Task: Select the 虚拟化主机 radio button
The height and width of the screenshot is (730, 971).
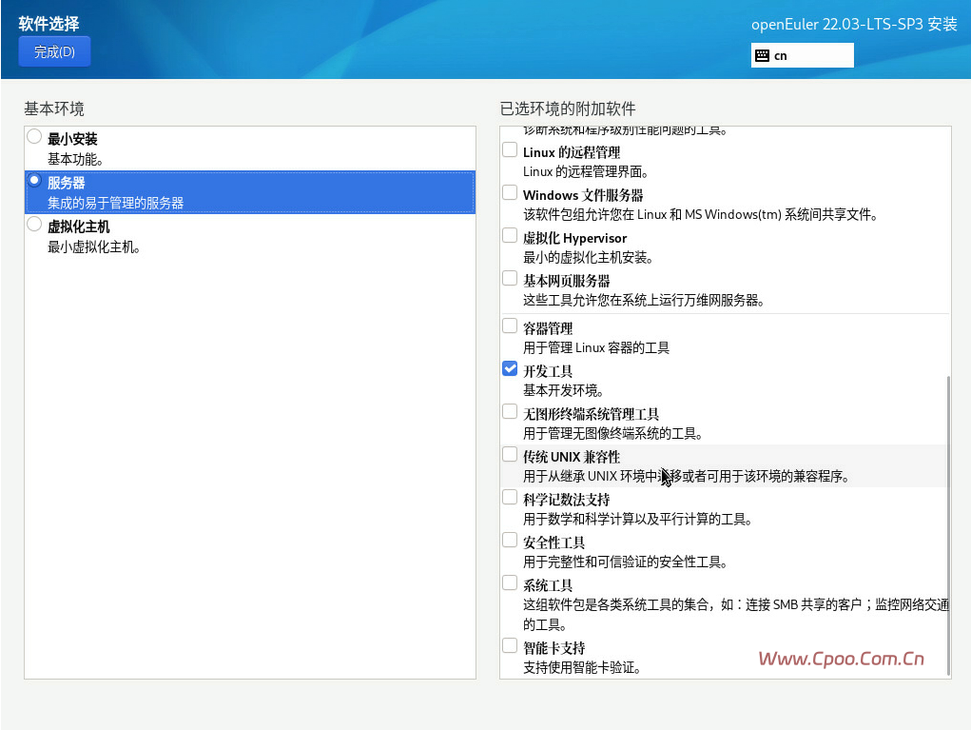Action: click(x=34, y=225)
